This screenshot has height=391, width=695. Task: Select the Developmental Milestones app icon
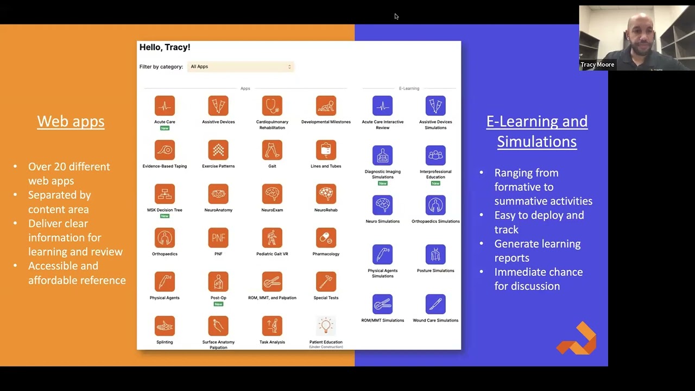[x=326, y=106]
